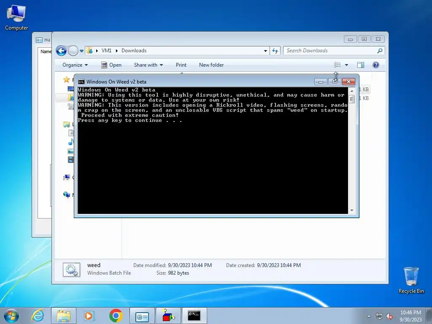Launch Google Chrome from taskbar
The height and width of the screenshot is (324, 432).
pyautogui.click(x=116, y=316)
